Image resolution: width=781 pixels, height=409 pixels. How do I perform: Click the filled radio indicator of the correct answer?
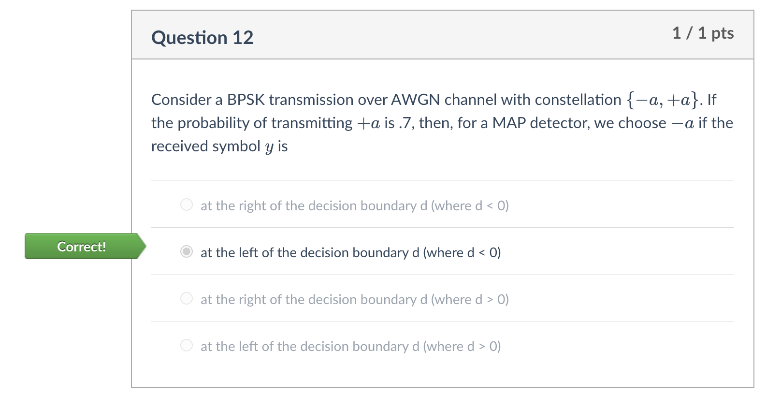coord(187,251)
